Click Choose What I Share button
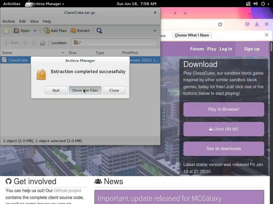 [x=192, y=35]
